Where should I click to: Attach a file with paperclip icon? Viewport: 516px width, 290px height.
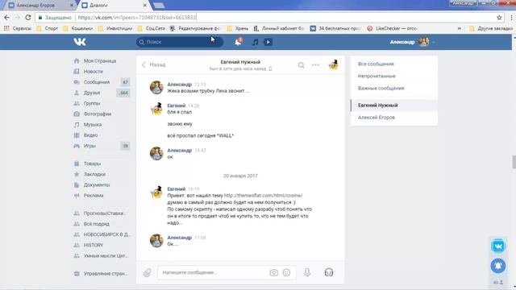[147, 272]
